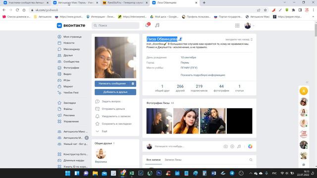317x178 pixels.
Task: Open the large profile photo
Action: coord(115,57)
